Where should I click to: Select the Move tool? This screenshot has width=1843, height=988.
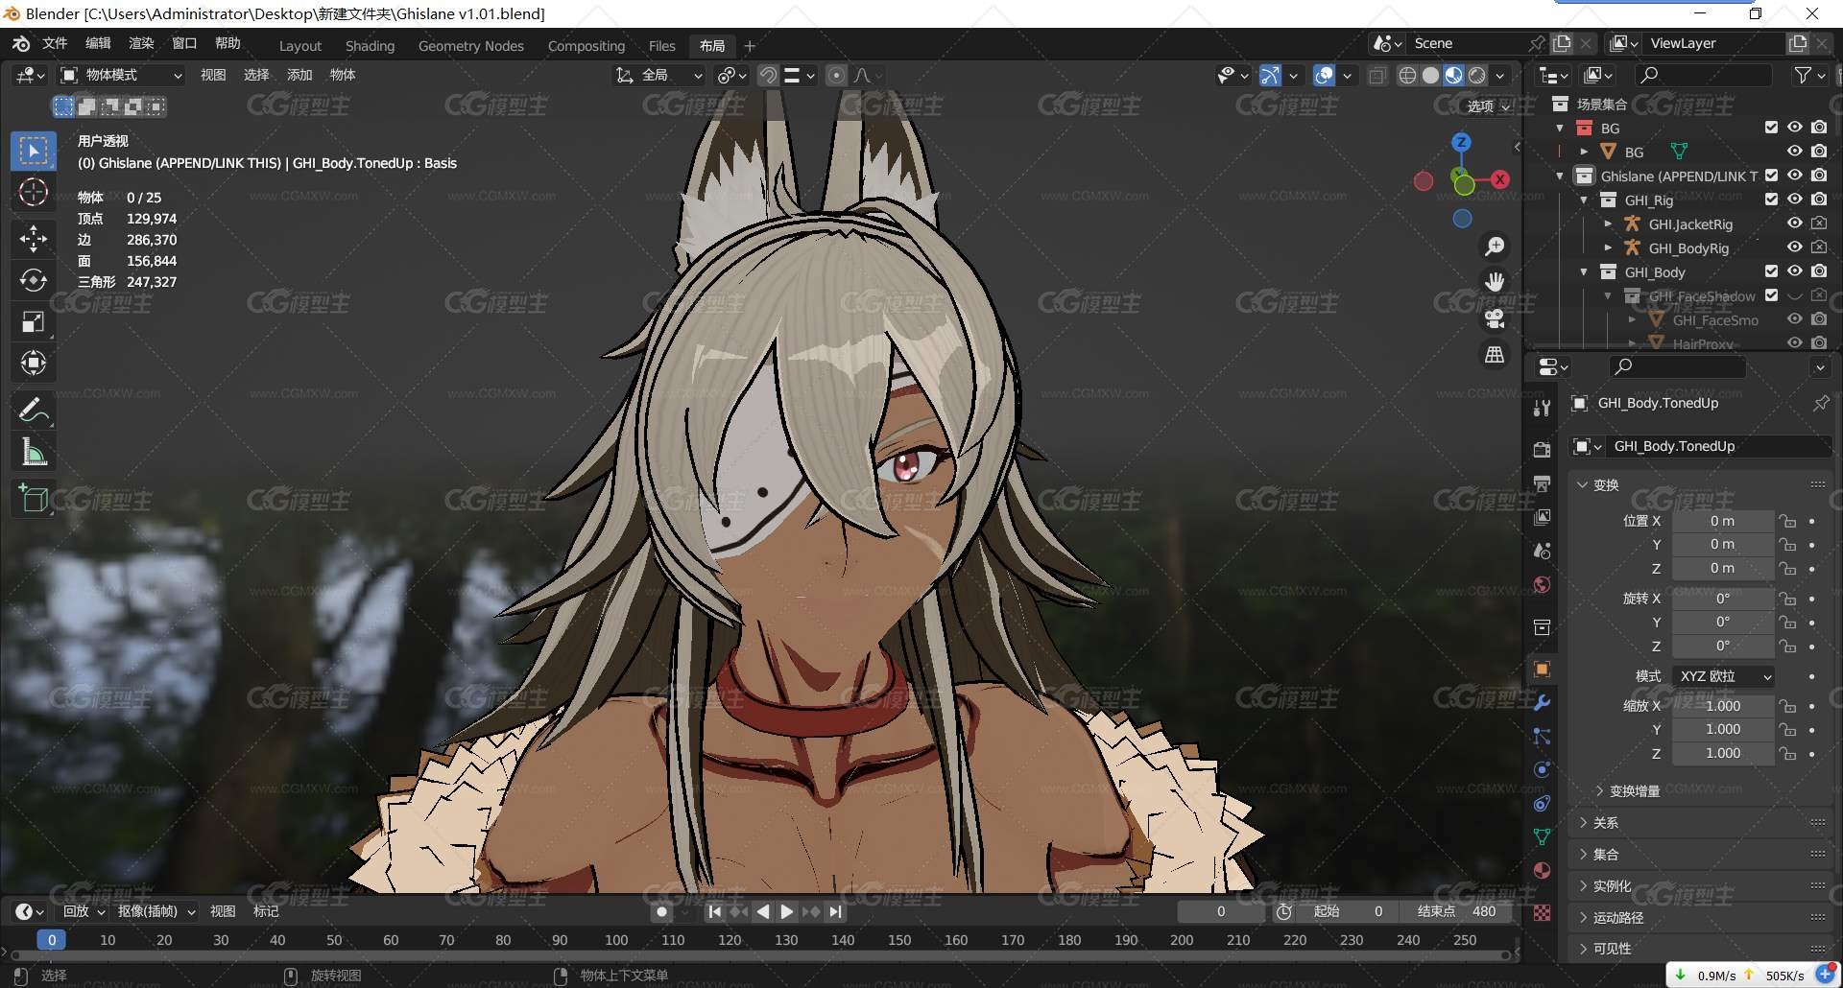pyautogui.click(x=34, y=238)
